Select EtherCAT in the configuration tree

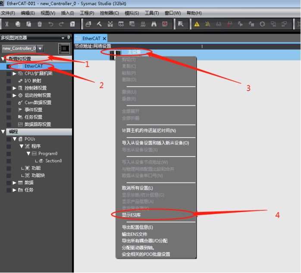click(34, 66)
